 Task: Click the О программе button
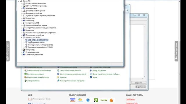tap(140, 87)
